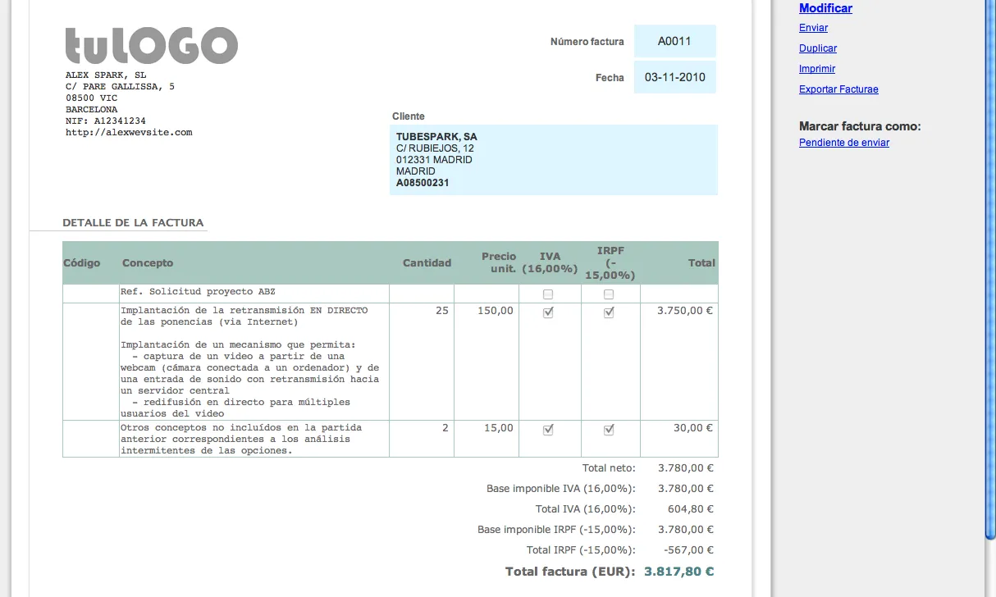Print the invoice using "Imprimir"

[816, 69]
